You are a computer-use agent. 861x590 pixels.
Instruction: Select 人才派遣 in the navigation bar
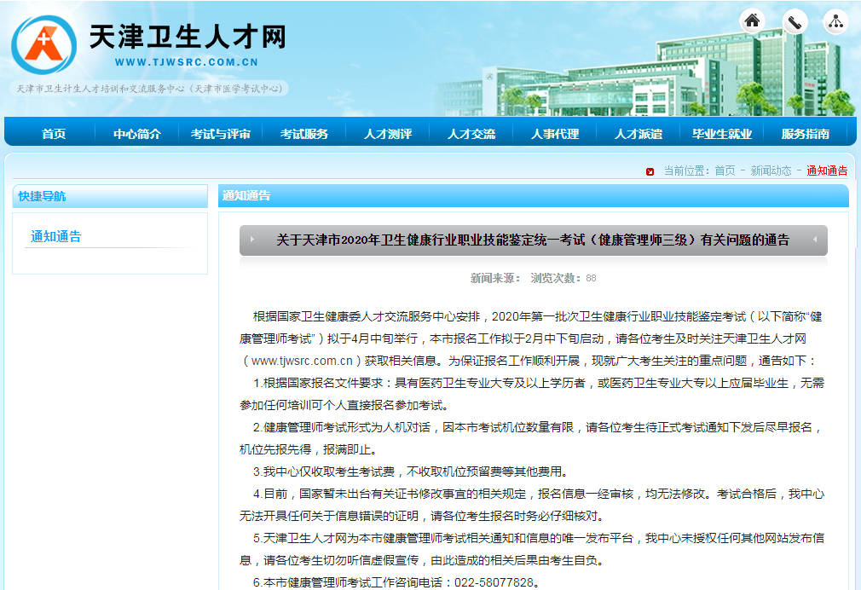pos(639,134)
